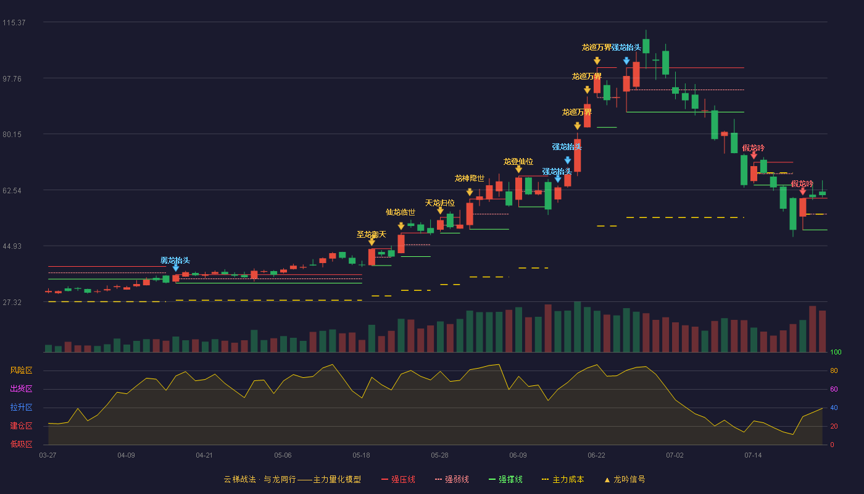
Task: Click the magenta 60 oscillator scale value
Action: click(x=834, y=390)
